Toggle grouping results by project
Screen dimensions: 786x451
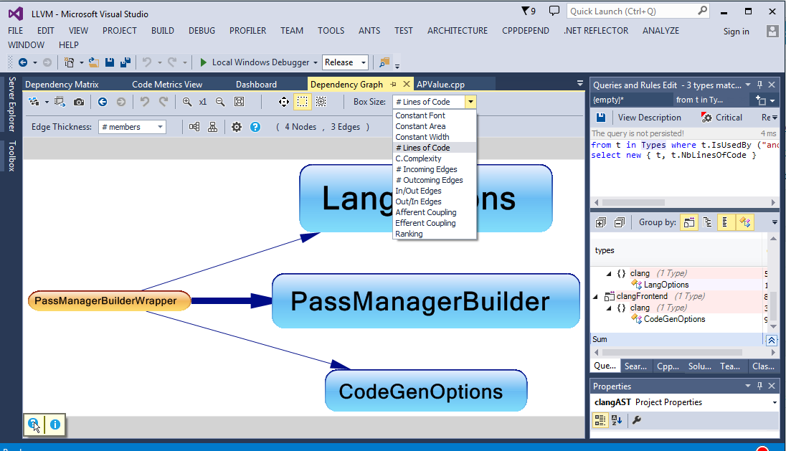coord(689,222)
